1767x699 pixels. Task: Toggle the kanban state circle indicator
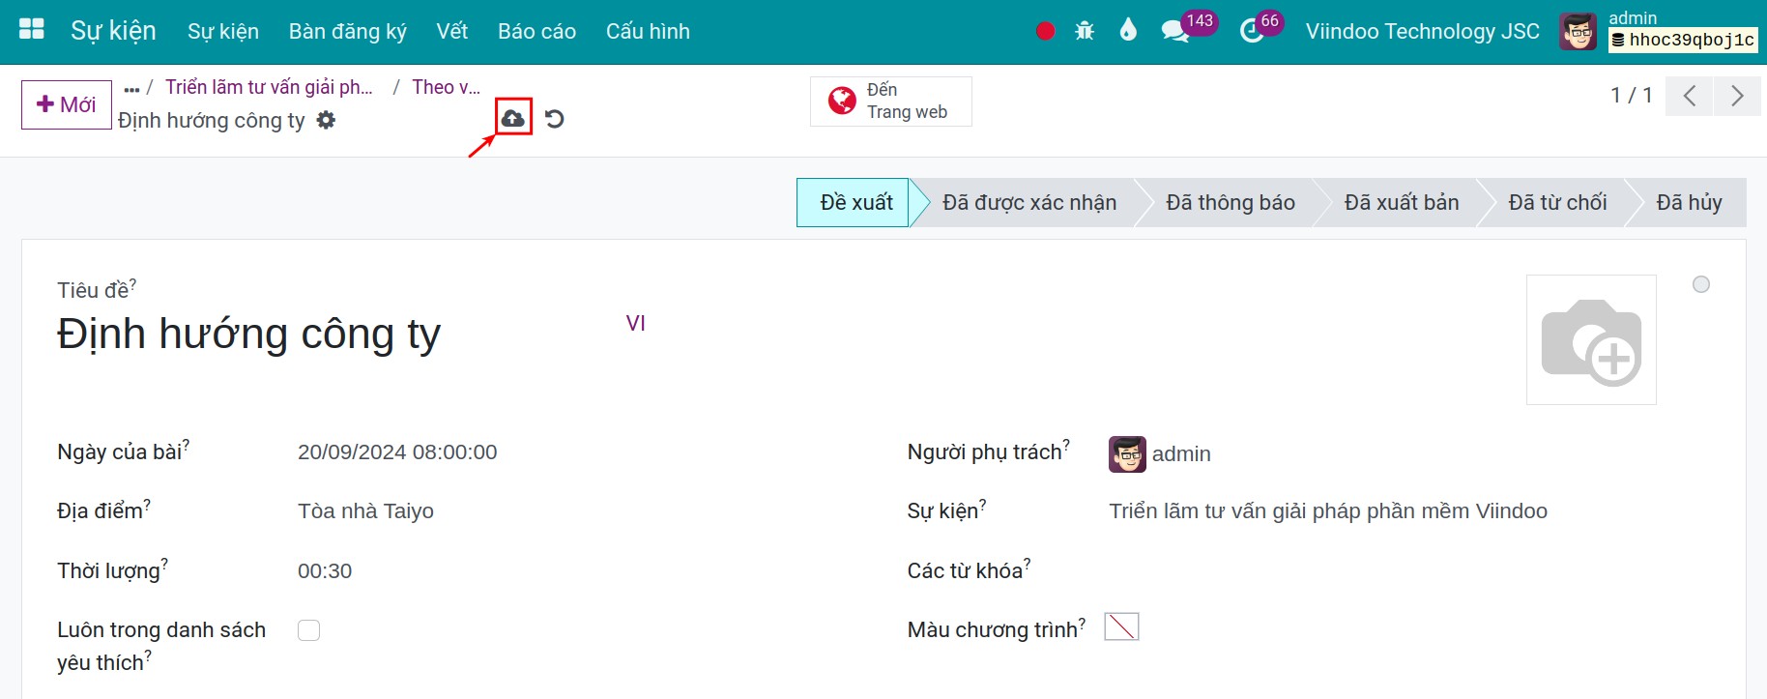point(1701,284)
